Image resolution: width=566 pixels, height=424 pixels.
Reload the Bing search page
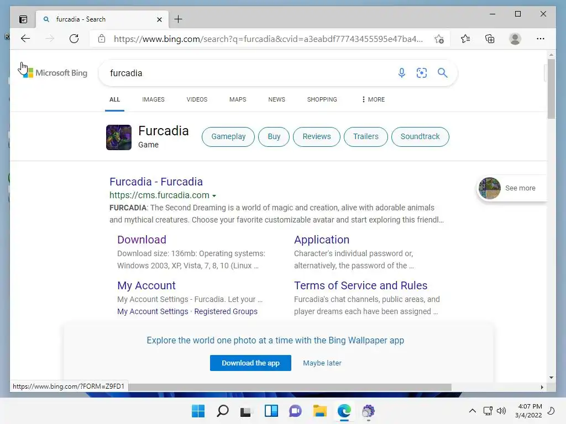(x=74, y=39)
